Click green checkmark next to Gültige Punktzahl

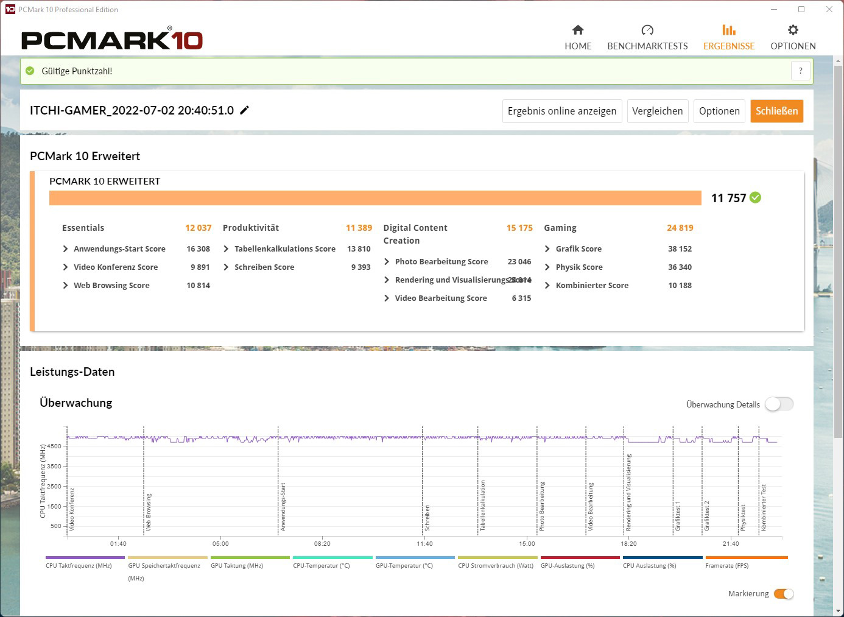coord(30,71)
